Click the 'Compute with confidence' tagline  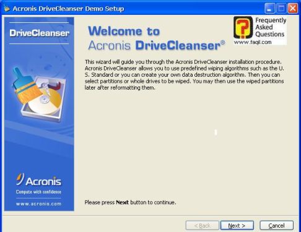click(x=38, y=192)
